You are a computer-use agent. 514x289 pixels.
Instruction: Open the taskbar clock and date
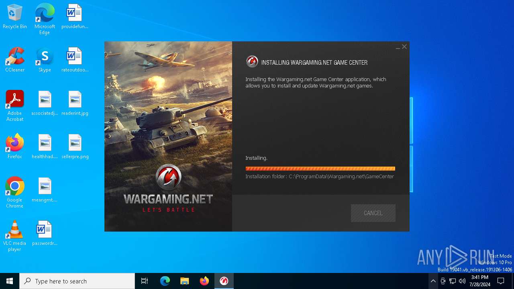480,281
